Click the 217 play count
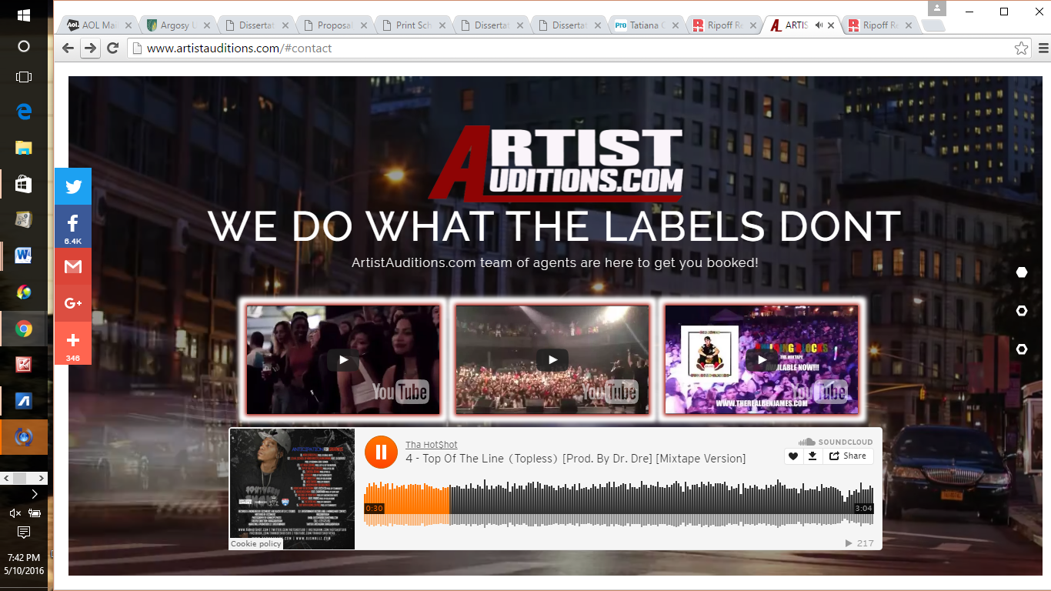 click(x=860, y=543)
